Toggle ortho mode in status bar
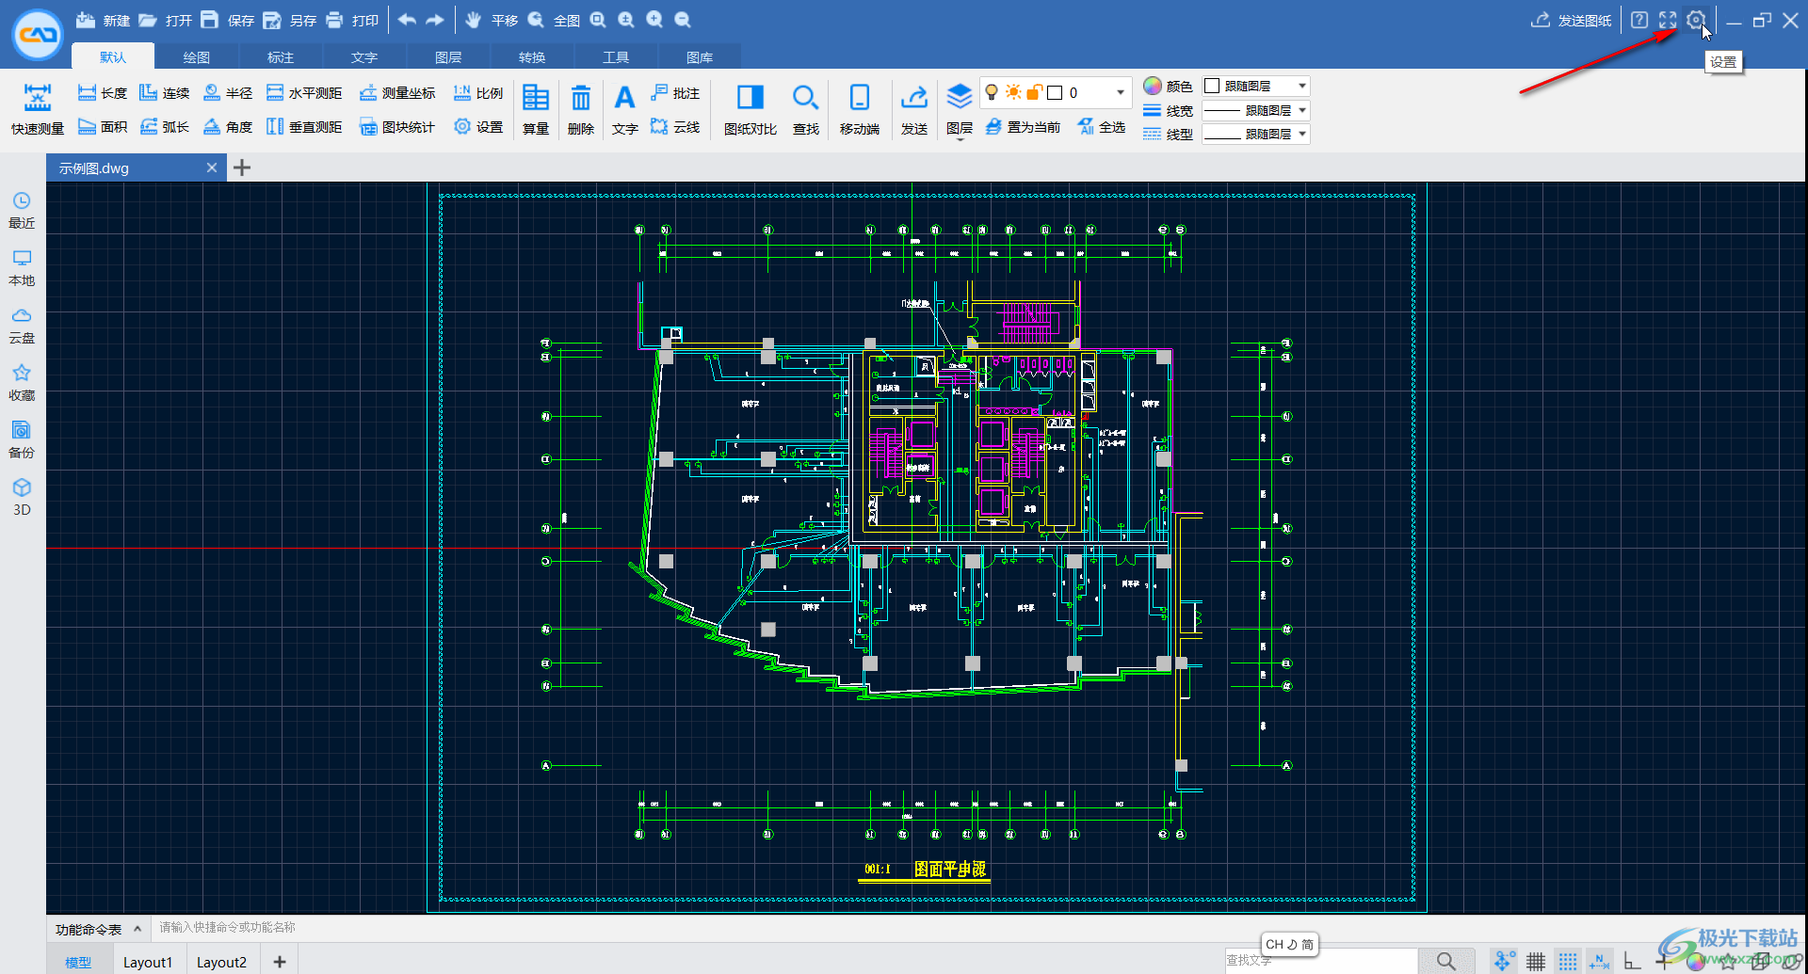Image resolution: width=1808 pixels, height=974 pixels. click(1632, 962)
